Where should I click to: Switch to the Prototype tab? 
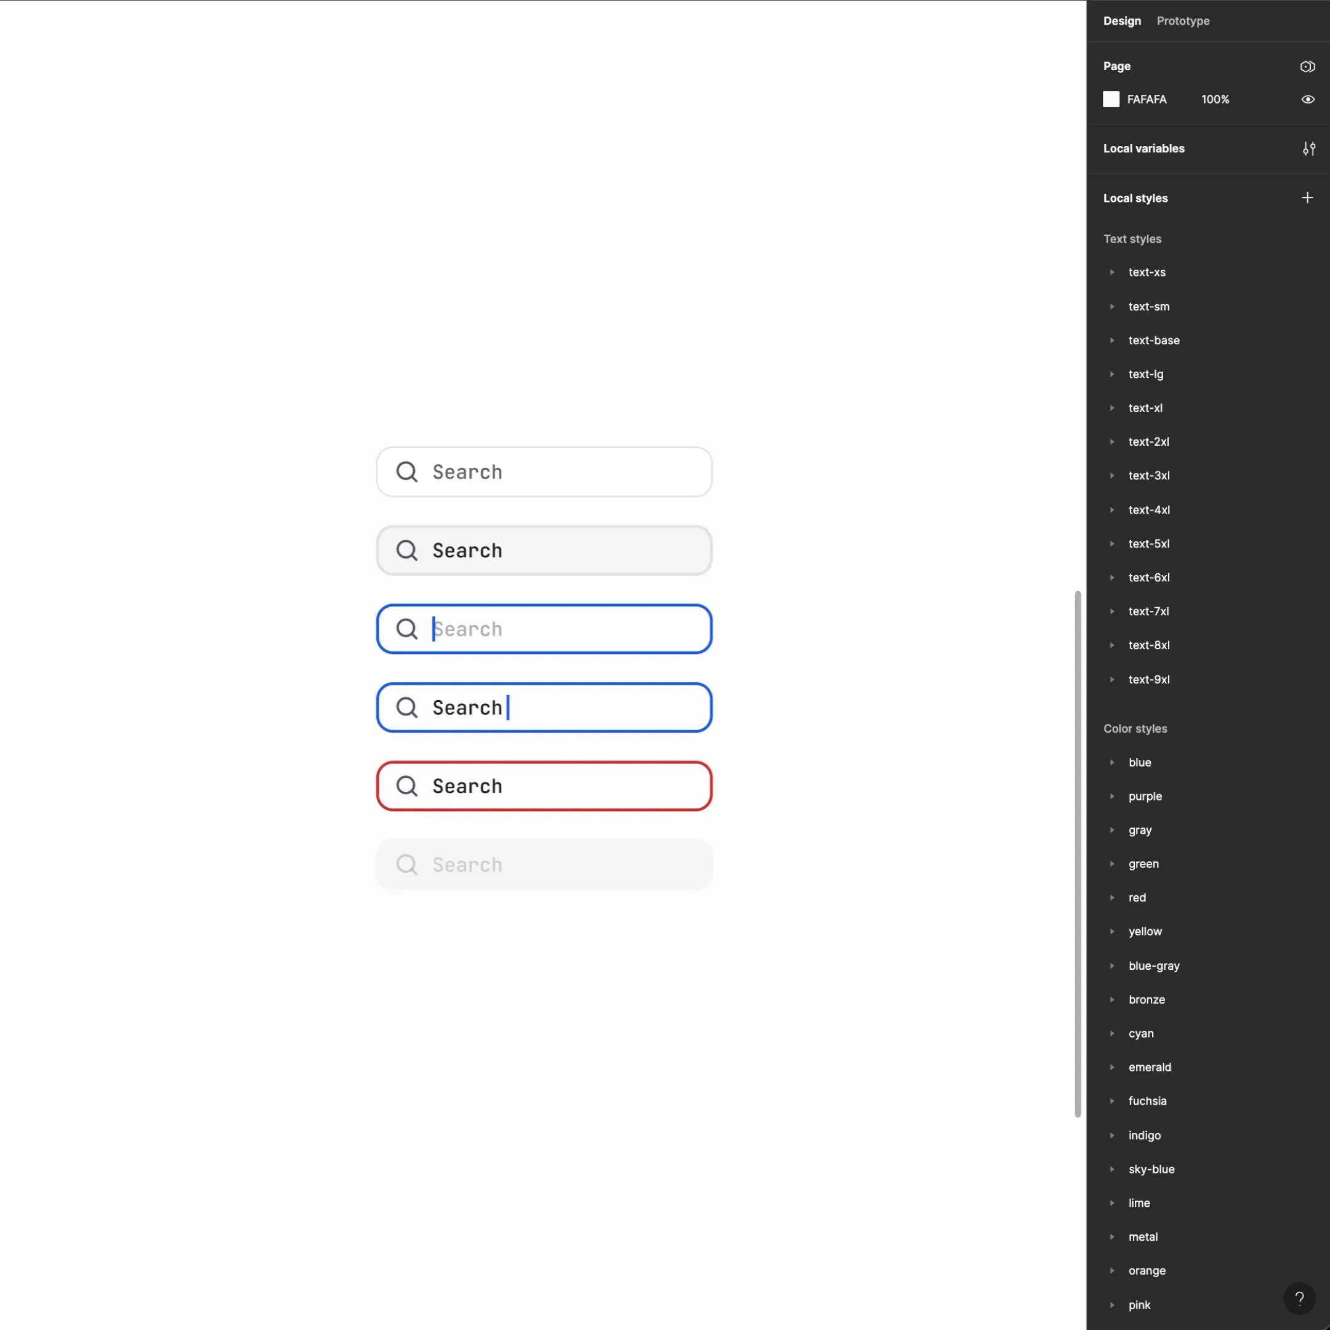(1183, 21)
